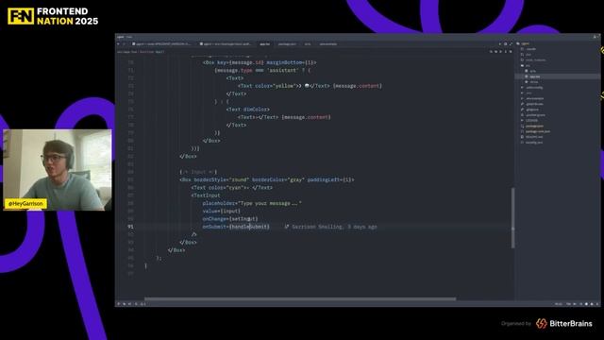Switch to the package.json editor tab

(287, 44)
